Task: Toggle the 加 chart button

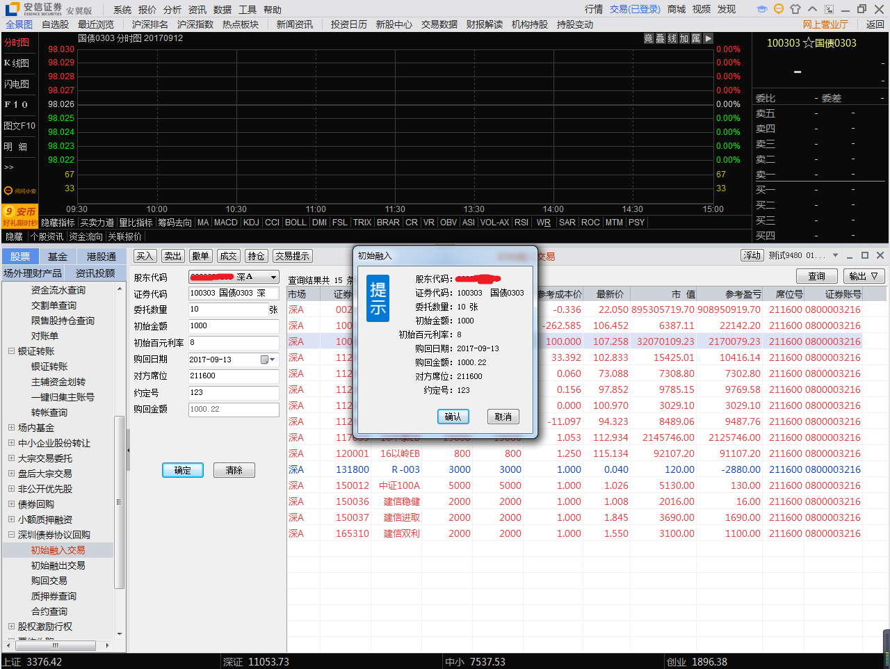Action: (x=684, y=39)
